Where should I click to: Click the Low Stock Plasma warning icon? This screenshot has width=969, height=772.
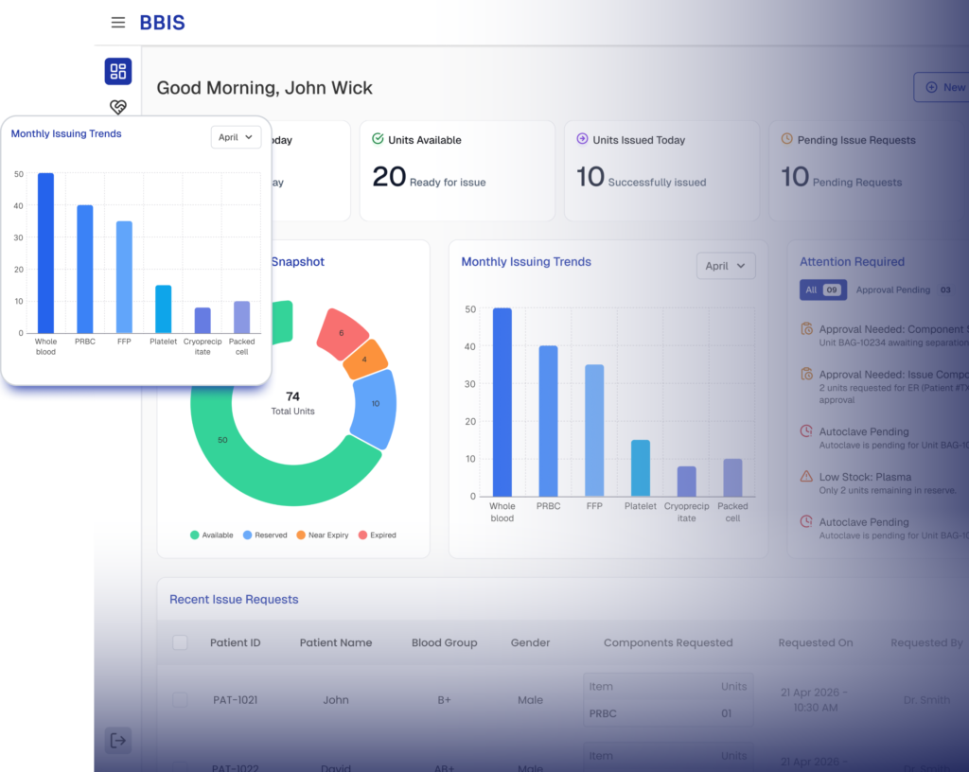point(806,476)
